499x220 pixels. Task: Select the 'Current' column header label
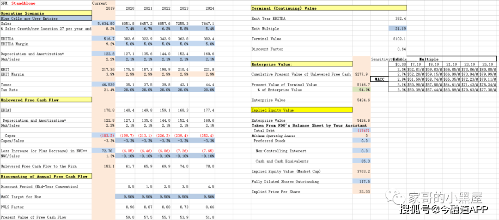coord(99,3)
